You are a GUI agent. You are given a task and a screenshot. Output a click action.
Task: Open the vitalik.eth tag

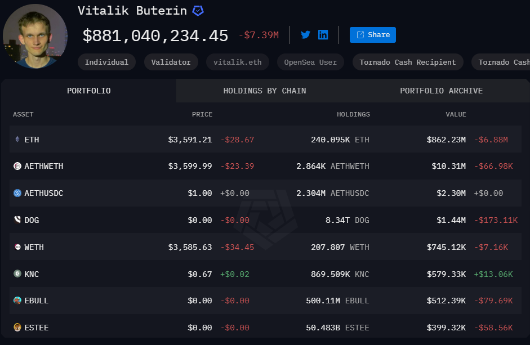pos(237,62)
